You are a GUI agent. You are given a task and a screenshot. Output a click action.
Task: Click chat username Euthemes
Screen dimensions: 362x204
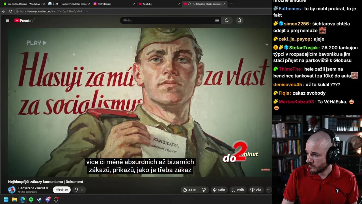[x=290, y=9]
